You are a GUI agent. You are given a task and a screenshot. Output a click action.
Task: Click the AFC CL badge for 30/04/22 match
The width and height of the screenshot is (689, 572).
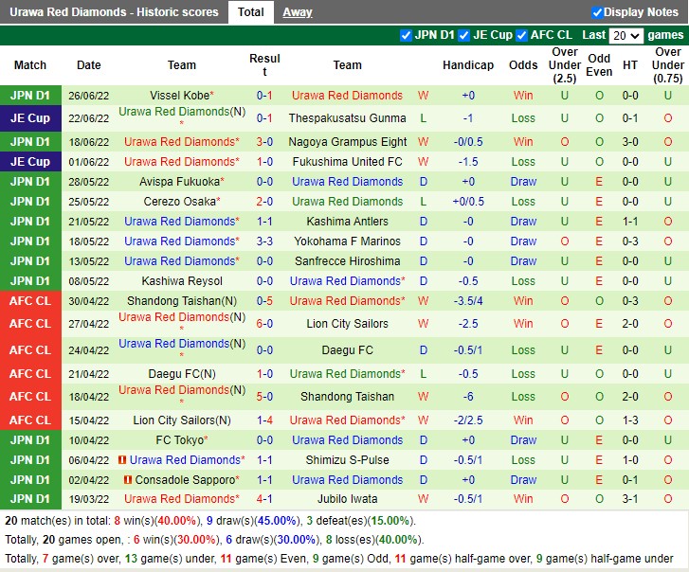[x=30, y=301]
